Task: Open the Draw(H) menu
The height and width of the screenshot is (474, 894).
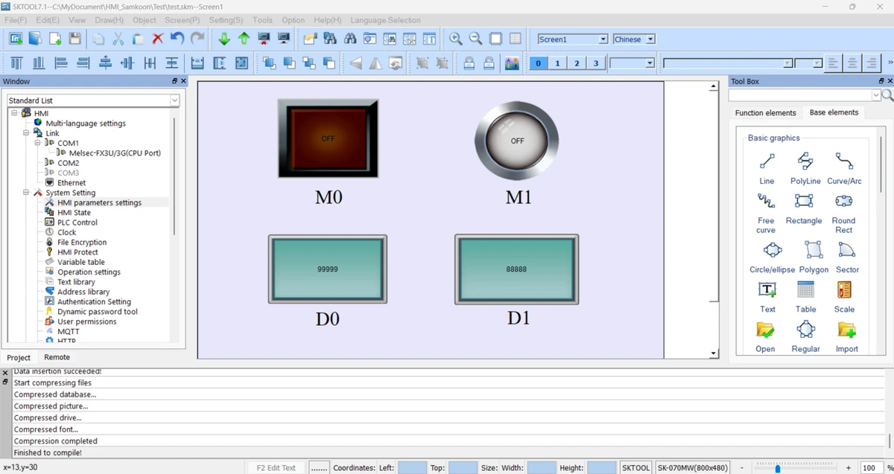Action: coord(109,20)
